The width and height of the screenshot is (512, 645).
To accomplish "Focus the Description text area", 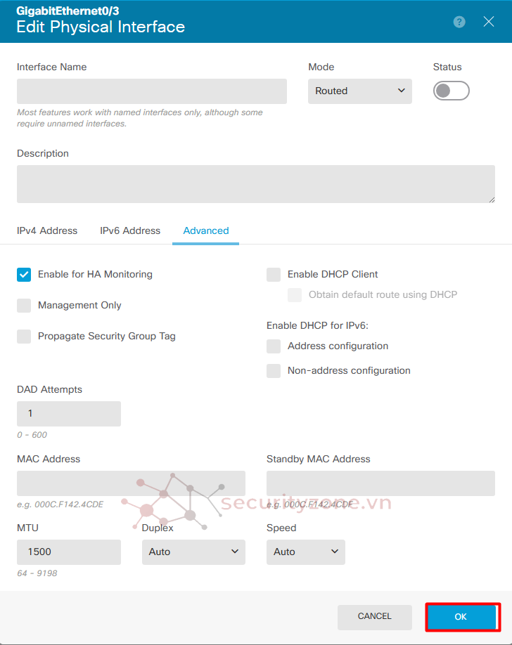I will 255,184.
